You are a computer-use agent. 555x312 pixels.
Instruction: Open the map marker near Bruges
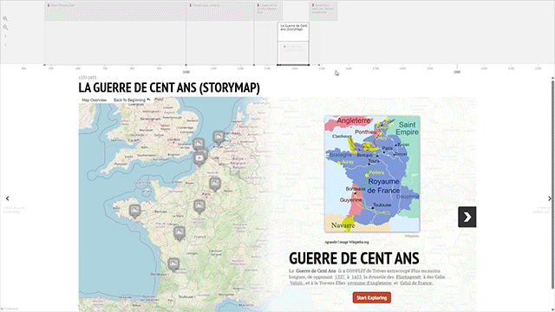219,137
